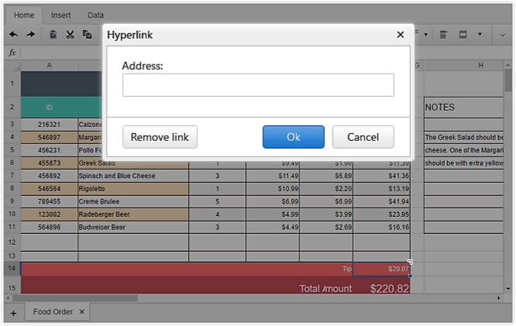Select the $23.95 total cell
The image size is (516, 326).
point(381,214)
